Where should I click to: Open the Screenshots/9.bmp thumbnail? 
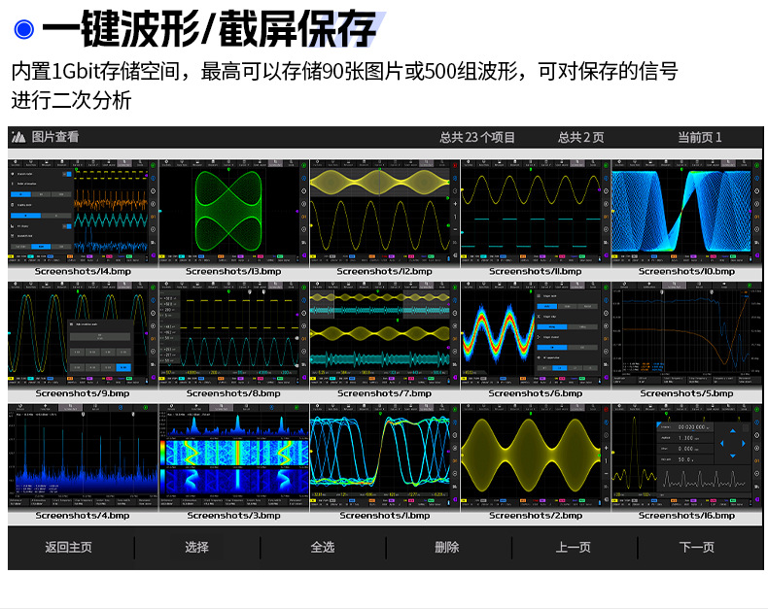coord(83,334)
